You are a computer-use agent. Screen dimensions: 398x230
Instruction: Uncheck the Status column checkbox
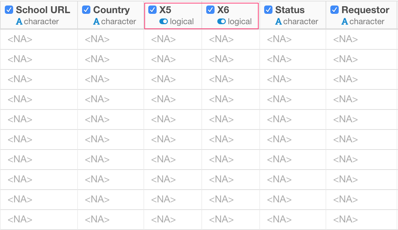(x=268, y=10)
